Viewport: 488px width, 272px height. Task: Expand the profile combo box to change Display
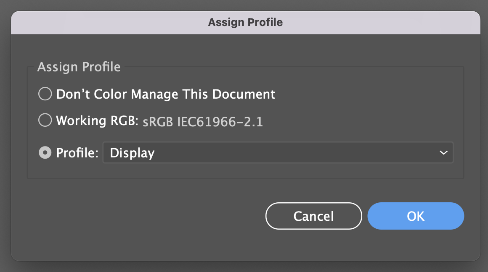(x=278, y=152)
